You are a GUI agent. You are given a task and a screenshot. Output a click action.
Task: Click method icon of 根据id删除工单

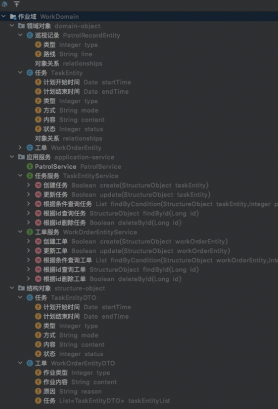[38, 279]
